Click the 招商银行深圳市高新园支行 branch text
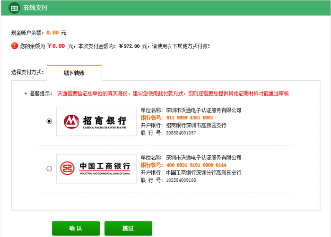The height and width of the screenshot is (237, 331). 196,126
